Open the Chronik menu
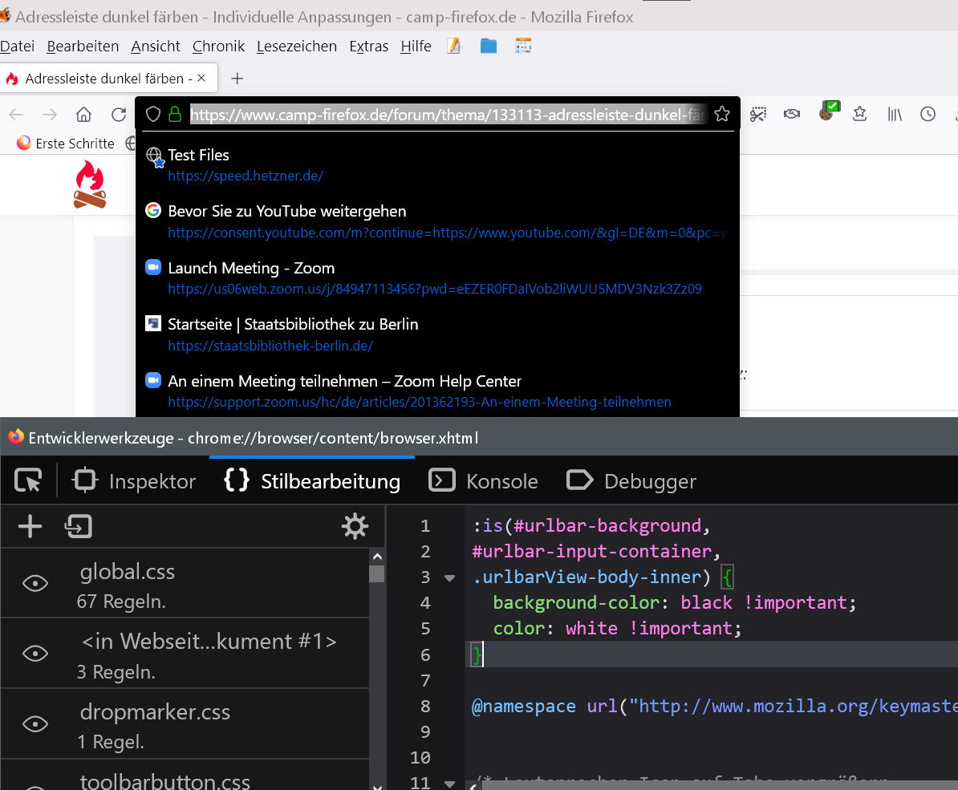This screenshot has height=790, width=958. (x=218, y=47)
